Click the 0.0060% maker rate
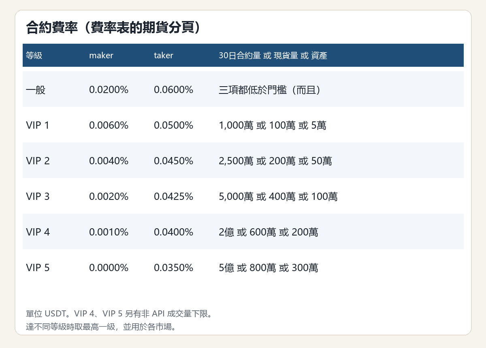This screenshot has height=348, width=486. [109, 125]
